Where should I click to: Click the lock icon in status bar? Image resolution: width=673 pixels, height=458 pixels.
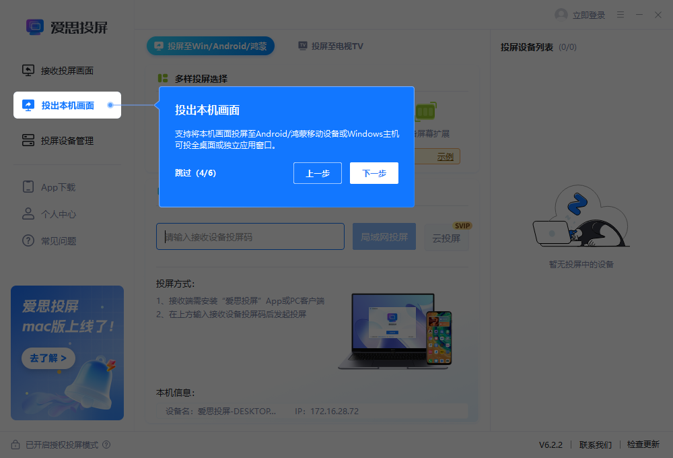point(15,445)
